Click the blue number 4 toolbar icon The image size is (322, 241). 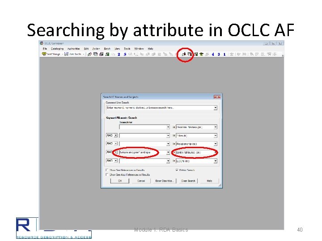(x=213, y=54)
